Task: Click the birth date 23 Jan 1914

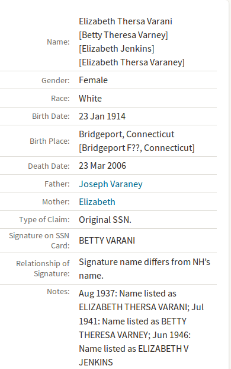Action: click(x=102, y=116)
